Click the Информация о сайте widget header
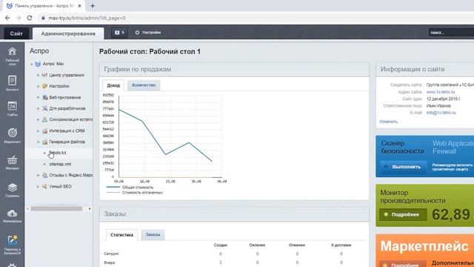Screen dimensions: 474x267 (425, 69)
